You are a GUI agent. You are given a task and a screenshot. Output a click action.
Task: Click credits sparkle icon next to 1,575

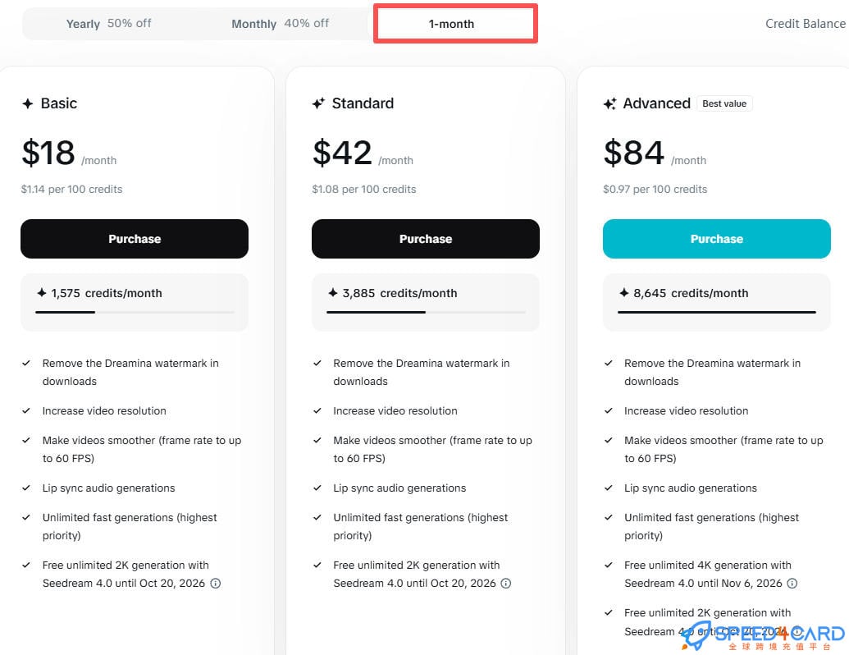click(42, 293)
